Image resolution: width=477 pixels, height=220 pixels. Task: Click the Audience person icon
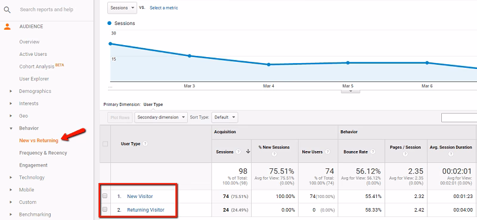[x=7, y=26]
